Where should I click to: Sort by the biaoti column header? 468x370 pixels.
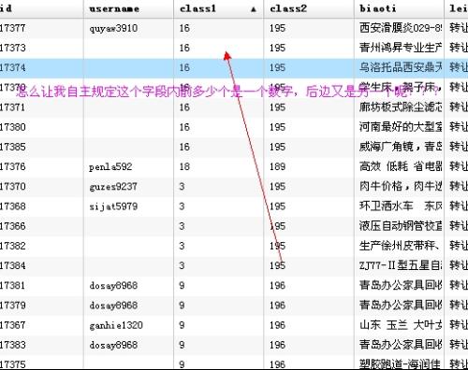[x=378, y=8]
